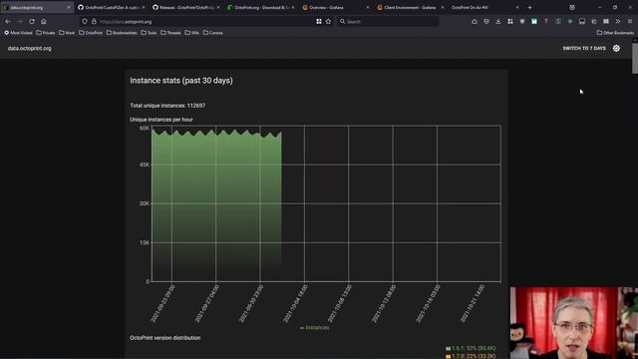Open the VMs bookmarks folder
Image resolution: width=638 pixels, height=359 pixels.
(x=192, y=33)
